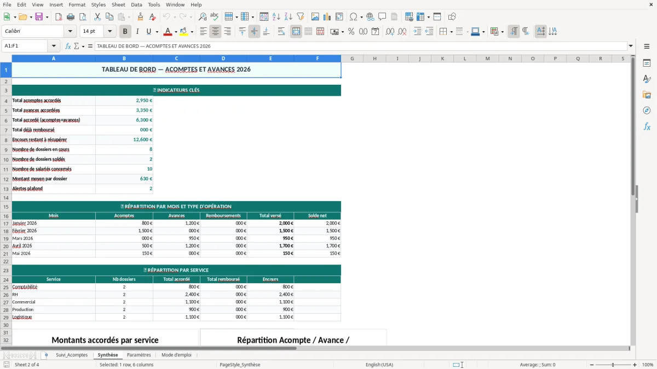657x369 pixels.
Task: Click the Copy icon
Action: (109, 17)
